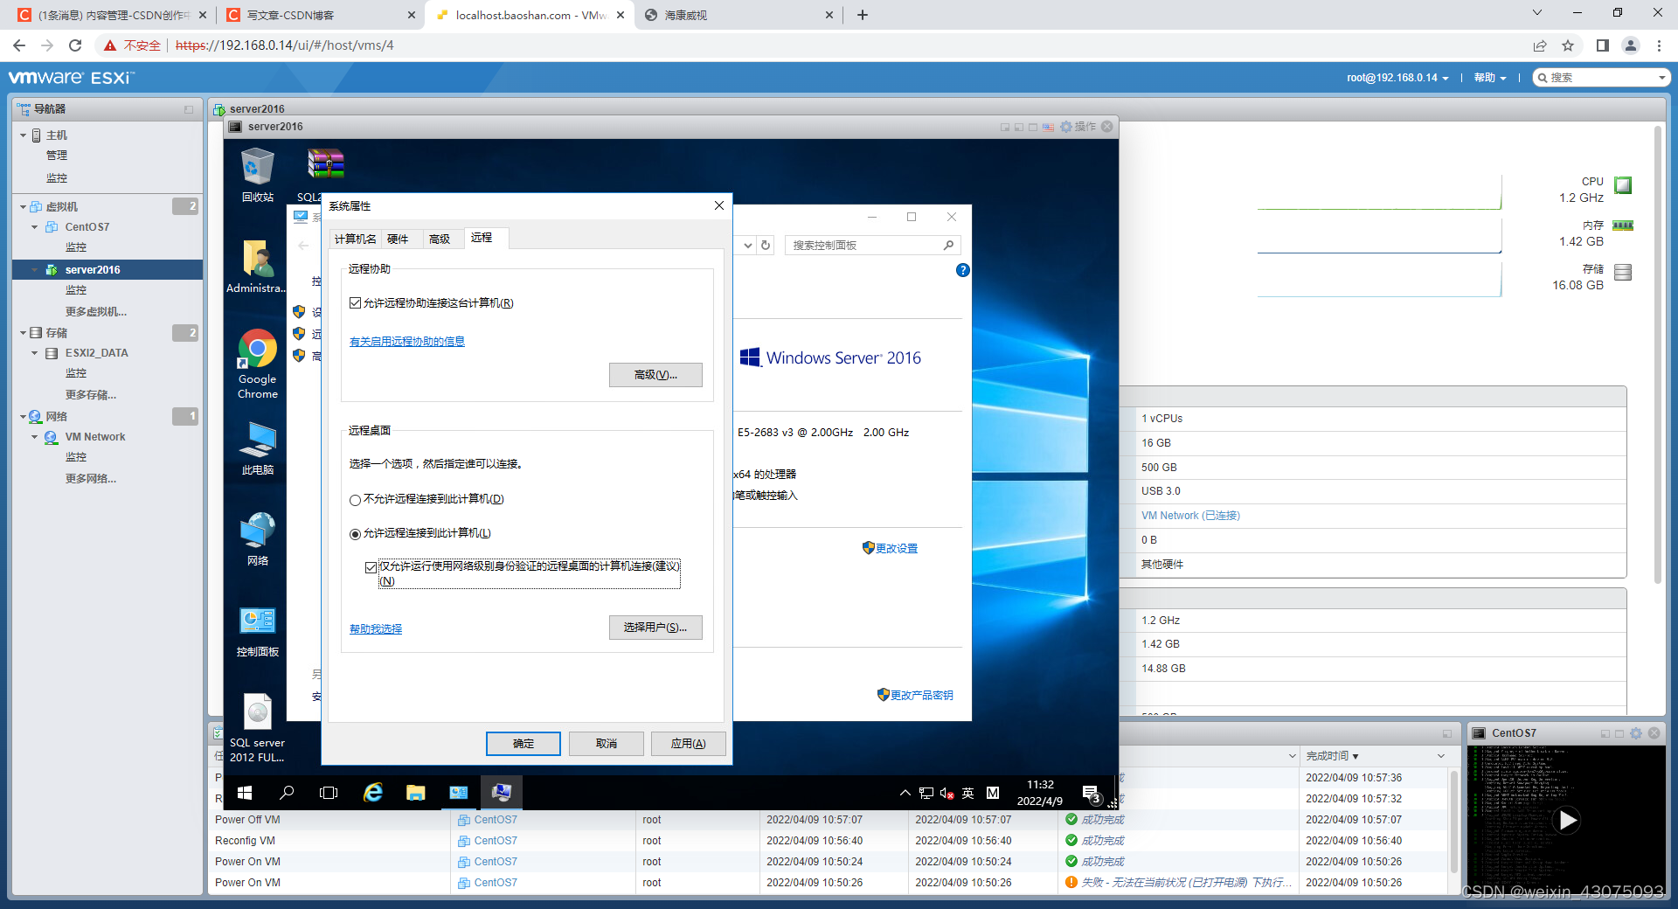
Task: Collapse the VM Network tree node
Action: click(x=35, y=437)
